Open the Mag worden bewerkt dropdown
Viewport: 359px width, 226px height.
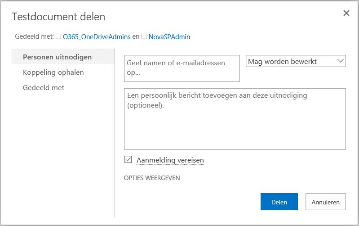[x=296, y=61]
